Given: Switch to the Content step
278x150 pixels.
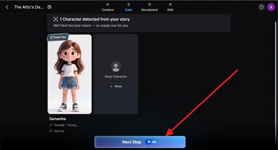Looking at the screenshot, I should (107, 7).
